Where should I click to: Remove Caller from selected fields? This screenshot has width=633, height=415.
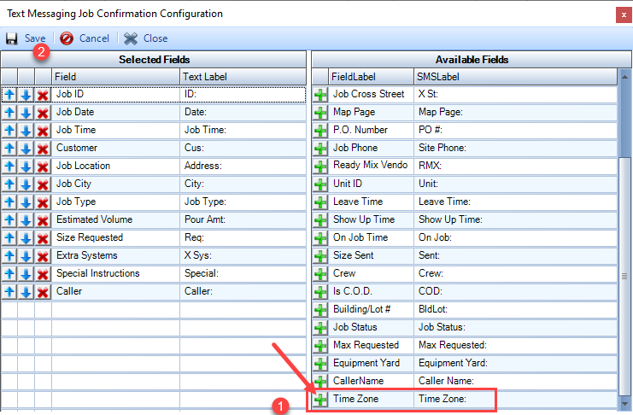43,292
